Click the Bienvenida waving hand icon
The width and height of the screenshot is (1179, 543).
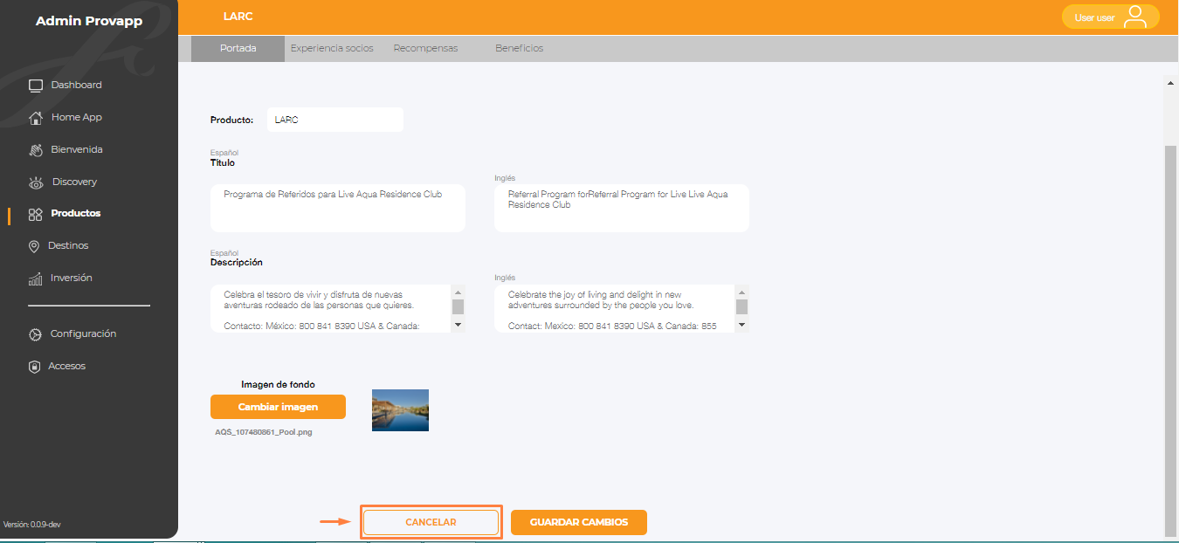(36, 150)
